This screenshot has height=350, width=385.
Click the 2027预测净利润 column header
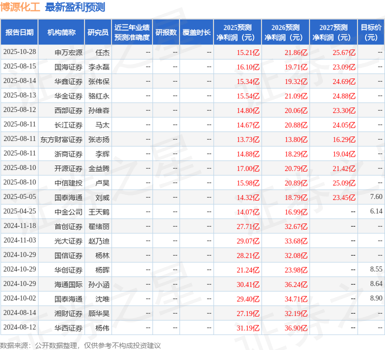[333, 32]
